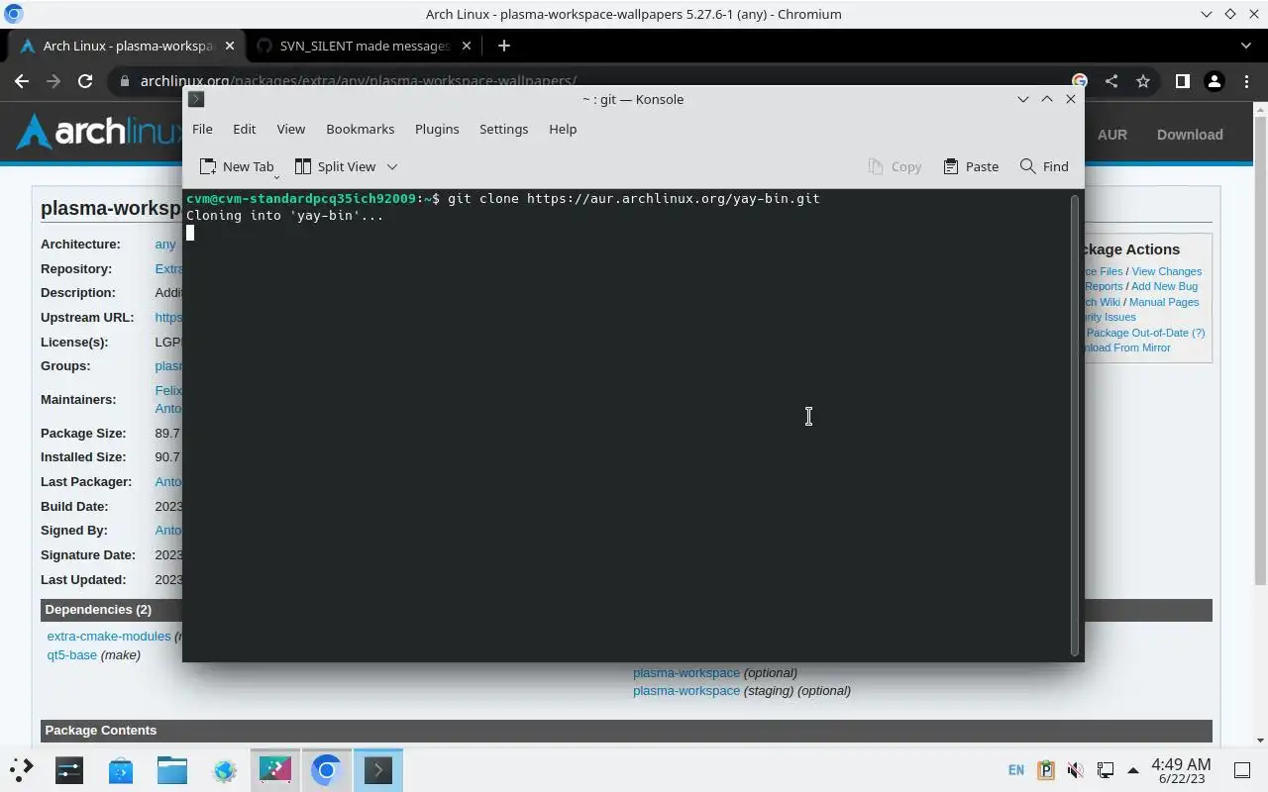Open System Settings from the taskbar

69,769
